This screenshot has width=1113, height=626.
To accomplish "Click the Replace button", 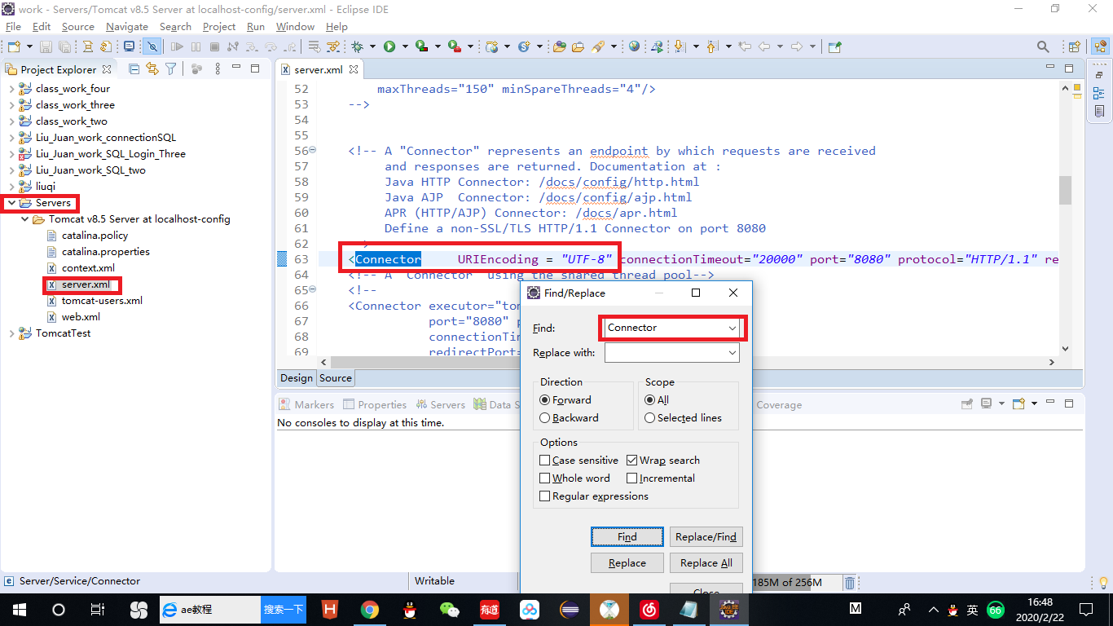I will click(627, 563).
